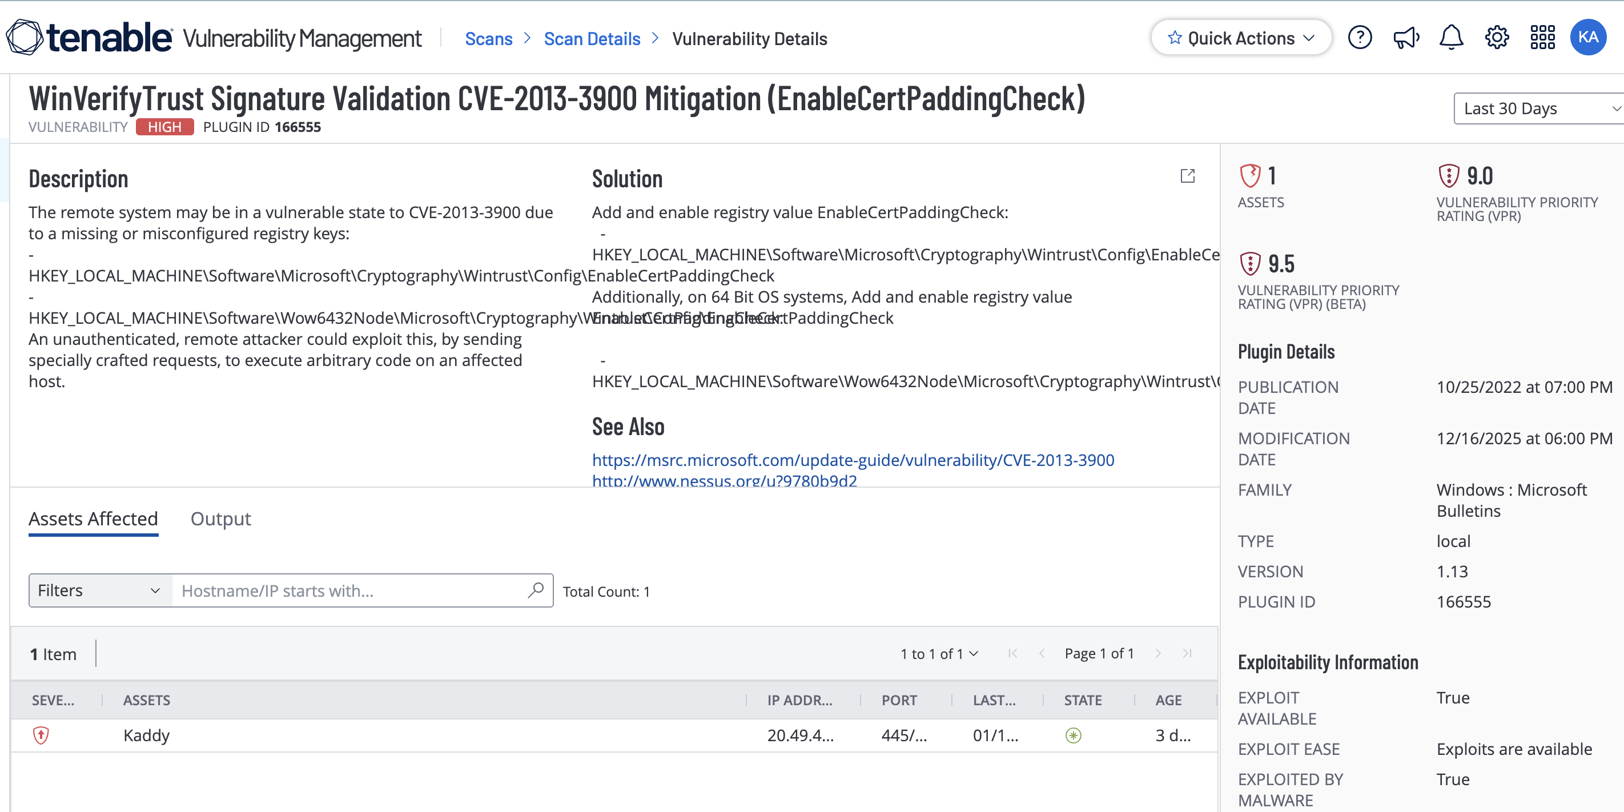The height and width of the screenshot is (812, 1624).
Task: Click the publication date 10/25/2022 value
Action: [1525, 387]
